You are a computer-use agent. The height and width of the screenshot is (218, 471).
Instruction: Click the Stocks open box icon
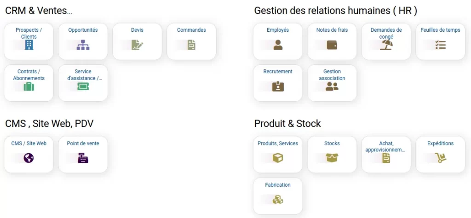pos(332,158)
